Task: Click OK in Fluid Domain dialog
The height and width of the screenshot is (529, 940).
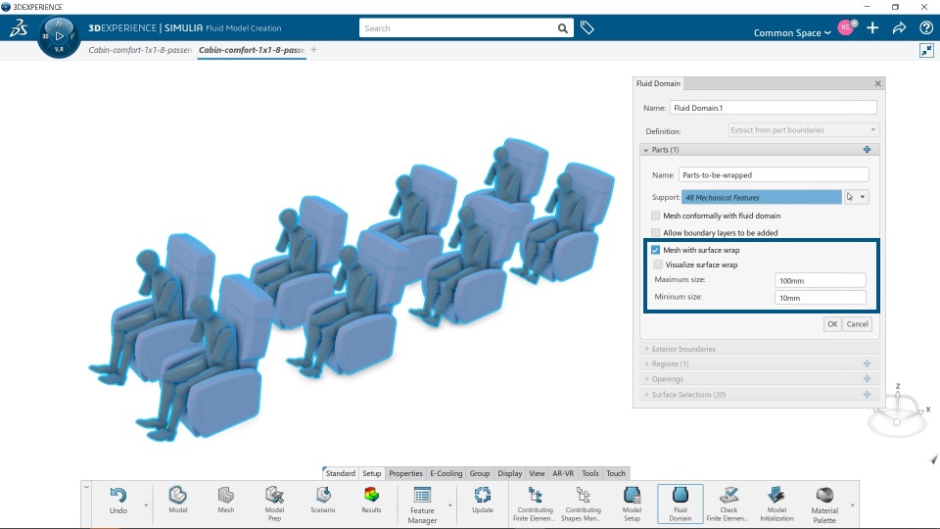Action: click(x=832, y=324)
